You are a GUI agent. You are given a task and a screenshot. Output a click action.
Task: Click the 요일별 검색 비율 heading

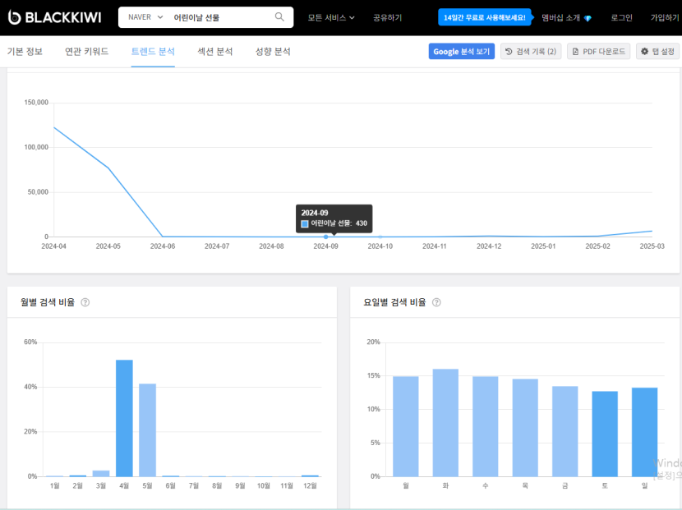click(x=394, y=302)
